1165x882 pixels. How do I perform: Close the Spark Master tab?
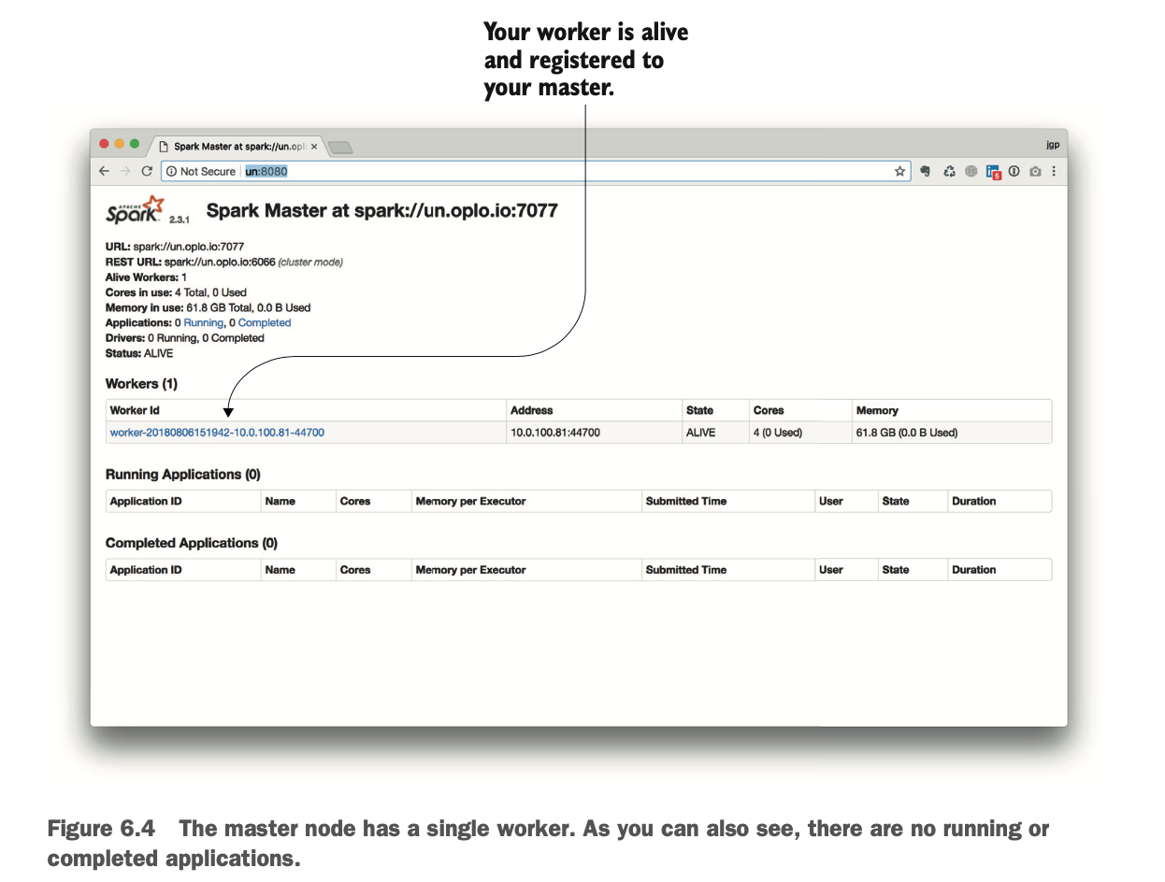[314, 147]
